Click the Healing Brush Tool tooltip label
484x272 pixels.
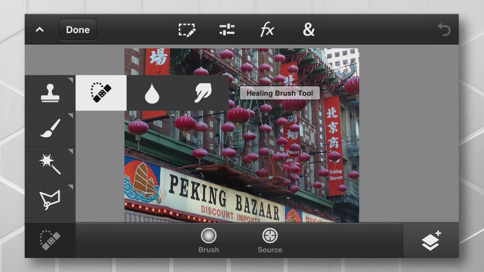(280, 93)
